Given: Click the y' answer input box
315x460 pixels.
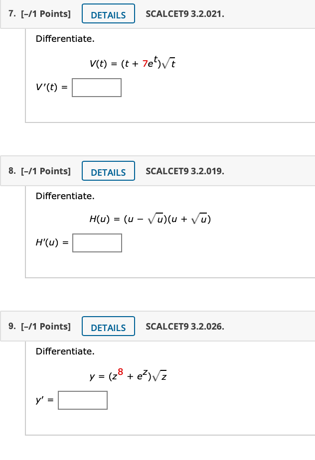Looking at the screenshot, I should pyautogui.click(x=83, y=400).
